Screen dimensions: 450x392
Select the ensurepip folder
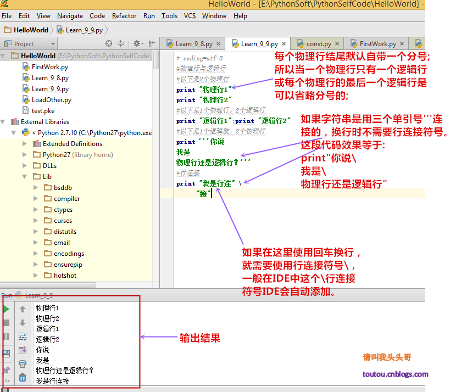coord(63,265)
